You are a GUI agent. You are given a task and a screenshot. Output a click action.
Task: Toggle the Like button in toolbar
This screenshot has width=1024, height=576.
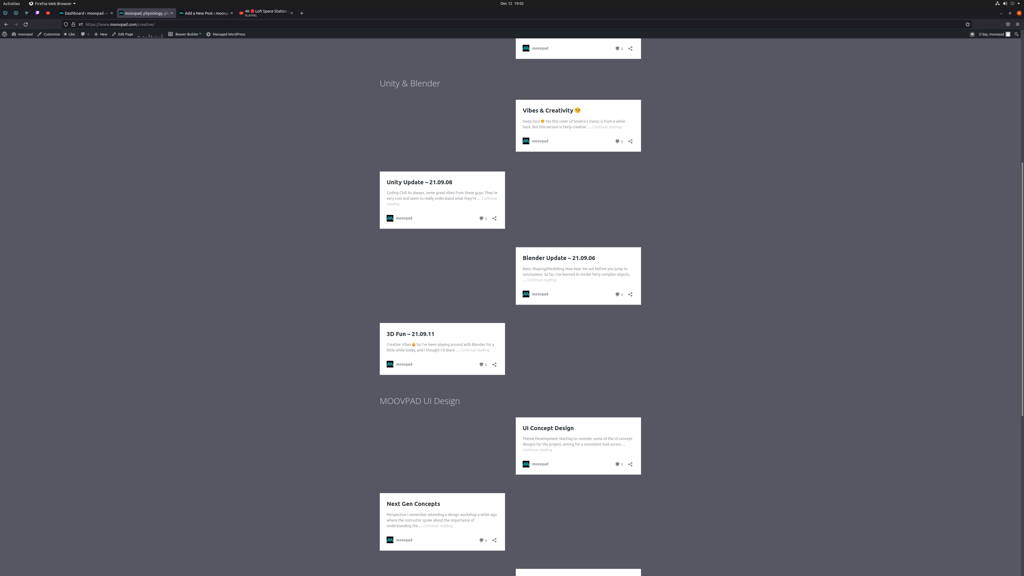[x=71, y=34]
